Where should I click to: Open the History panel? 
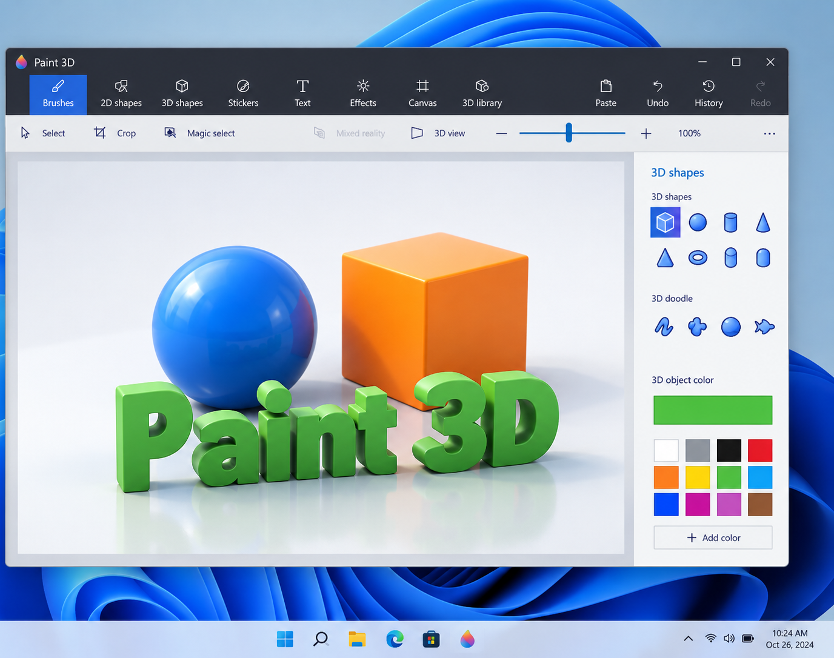[709, 95]
